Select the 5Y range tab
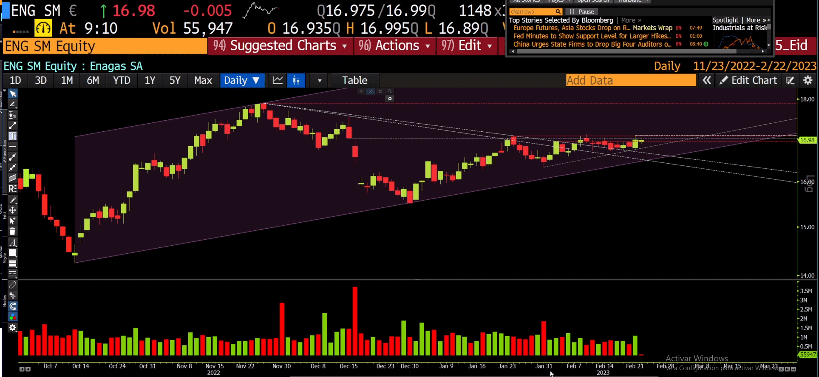The image size is (819, 377). 175,80
